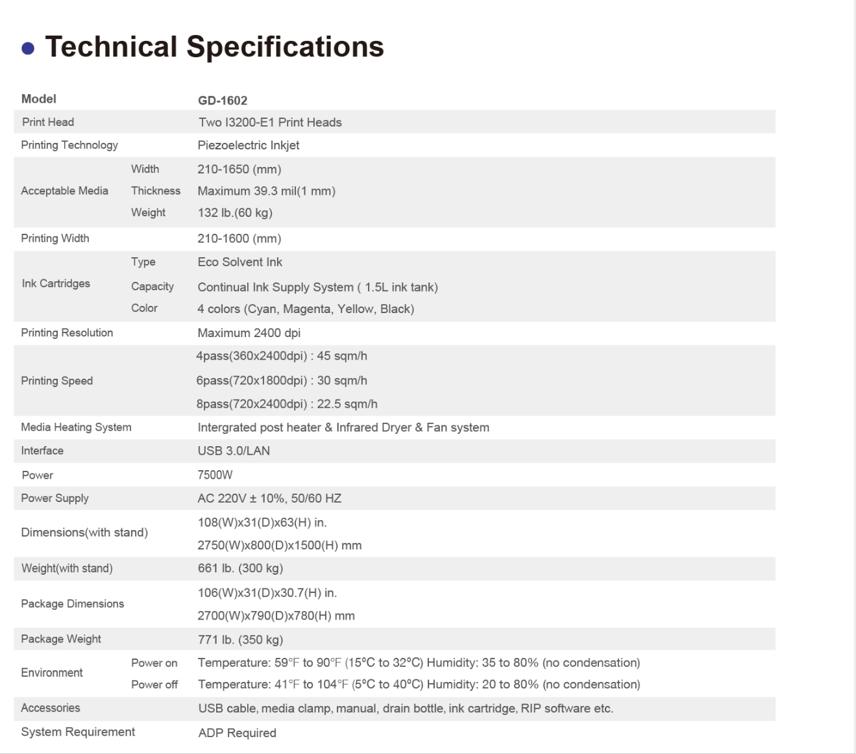Select the Acceptable Media row label
Viewport: 856px width, 754px height.
pos(64,191)
